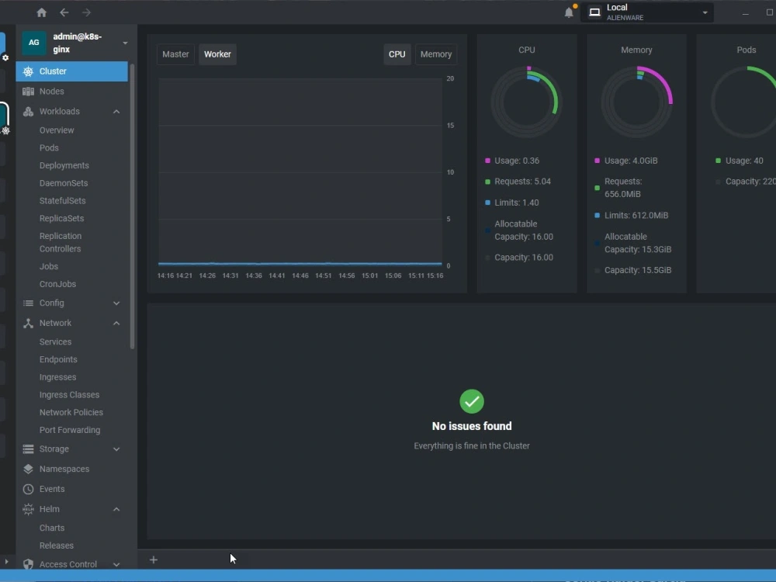Viewport: 776px width, 582px height.
Task: Open the Releases page
Action: [x=56, y=546]
